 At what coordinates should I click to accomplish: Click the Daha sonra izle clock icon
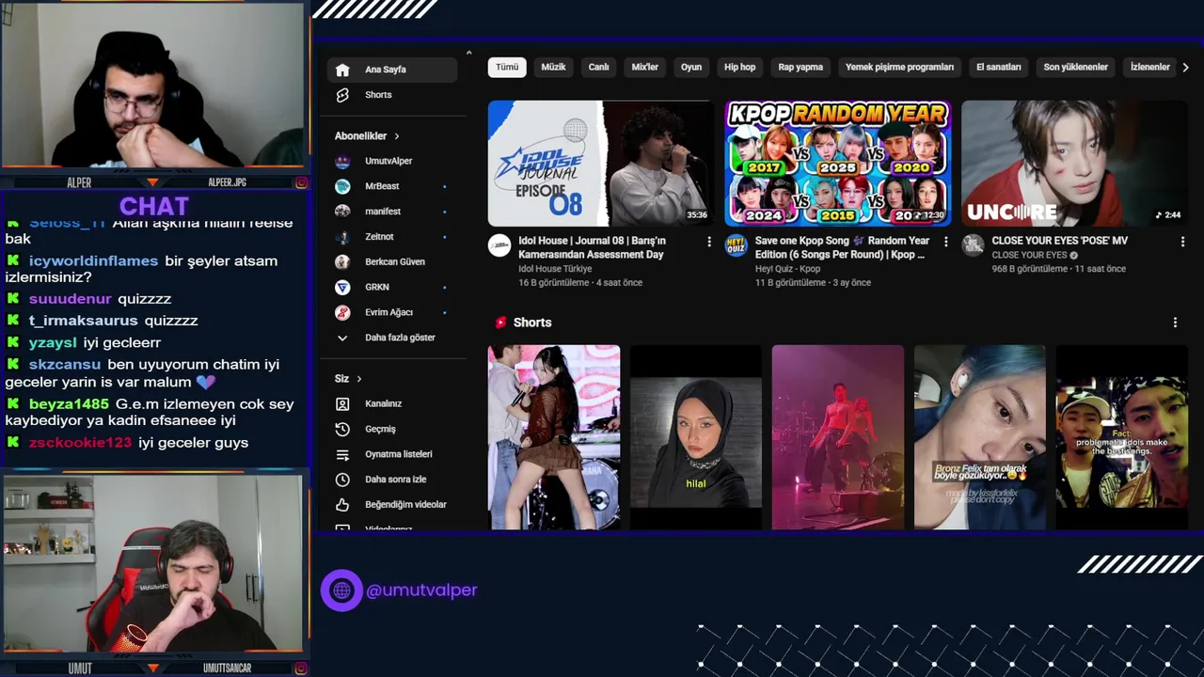click(x=342, y=480)
